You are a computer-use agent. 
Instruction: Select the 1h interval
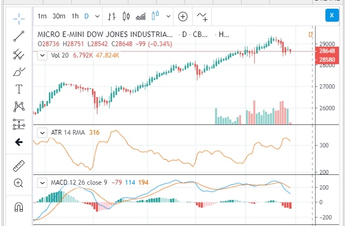click(76, 16)
